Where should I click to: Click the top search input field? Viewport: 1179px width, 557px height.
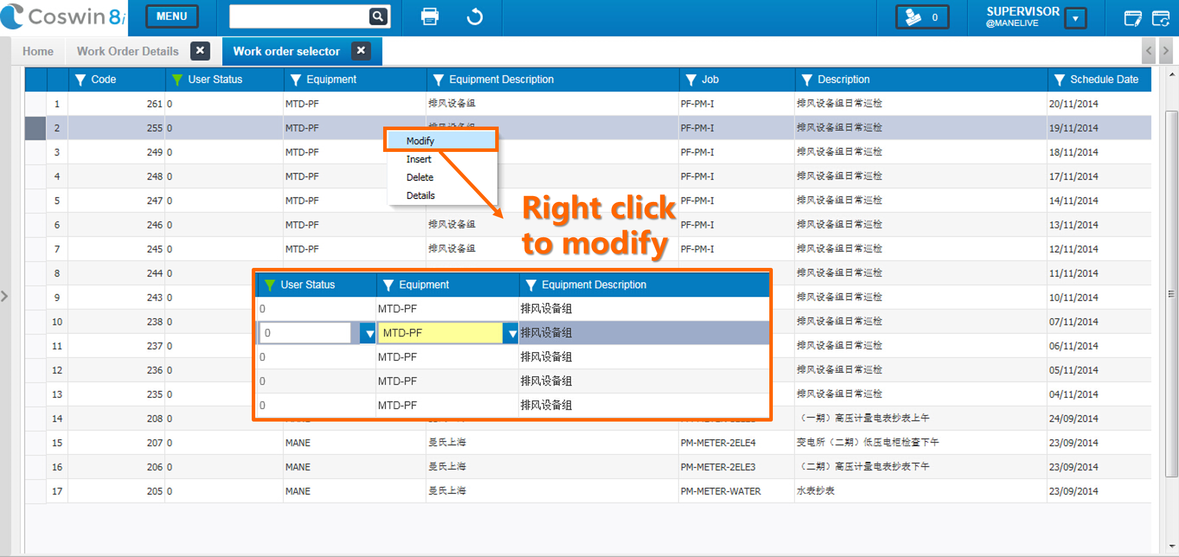299,16
